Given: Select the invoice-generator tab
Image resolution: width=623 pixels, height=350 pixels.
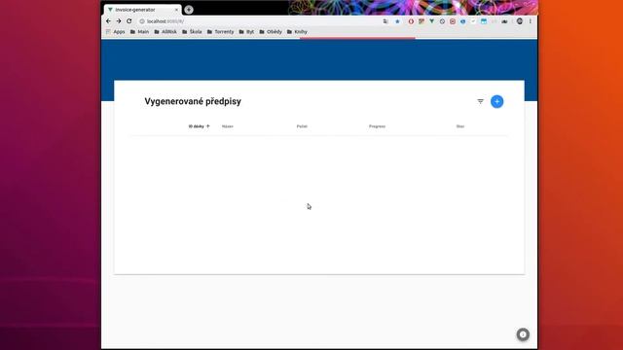Looking at the screenshot, I should click(142, 10).
